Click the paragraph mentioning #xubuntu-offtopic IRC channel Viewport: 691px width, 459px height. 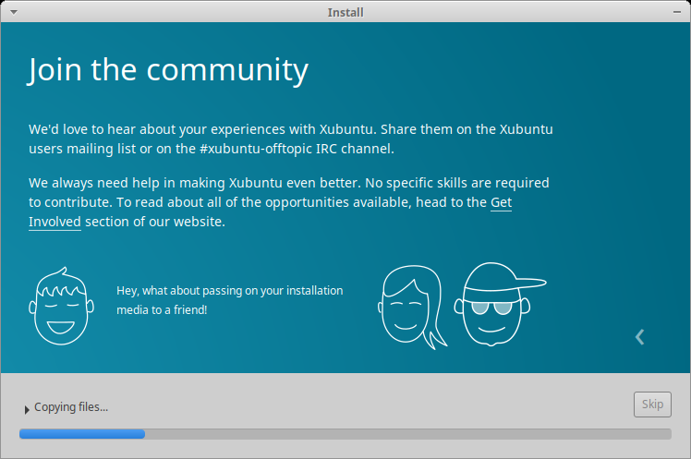tap(291, 139)
